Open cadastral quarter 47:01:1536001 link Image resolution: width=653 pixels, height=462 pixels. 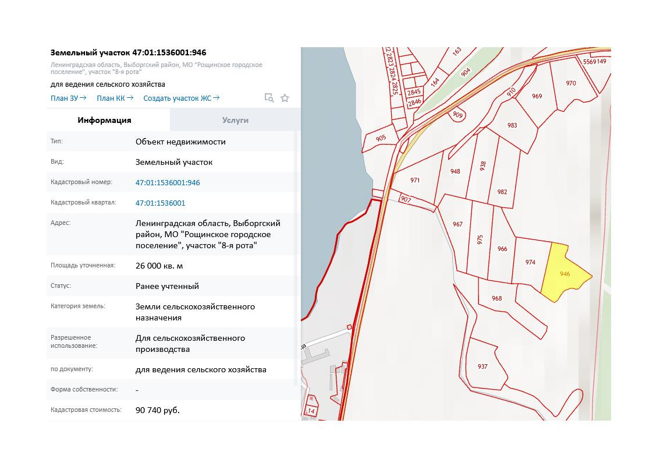(x=160, y=203)
